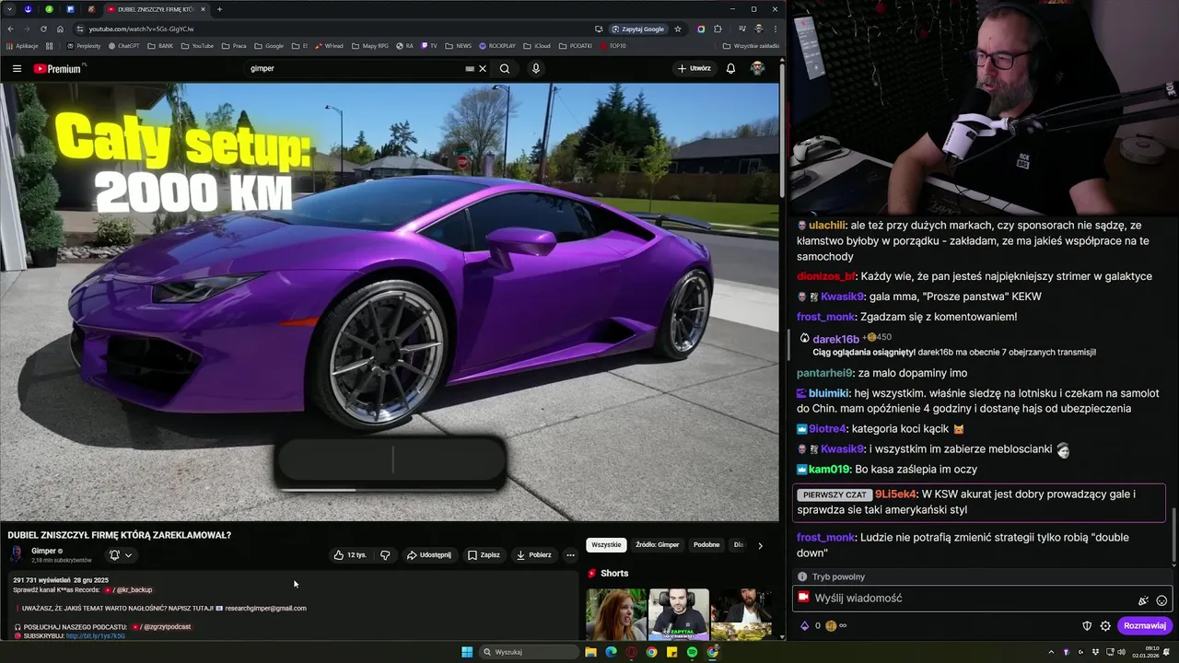The height and width of the screenshot is (663, 1179).
Task: Open the Windows Start menu
Action: [x=467, y=652]
